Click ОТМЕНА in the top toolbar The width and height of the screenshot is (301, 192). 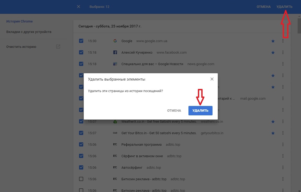point(264,7)
